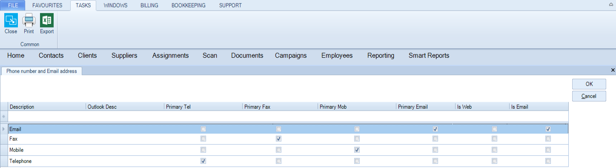Image resolution: width=616 pixels, height=168 pixels.
Task: Open Campaigns navigation item
Action: tap(291, 56)
